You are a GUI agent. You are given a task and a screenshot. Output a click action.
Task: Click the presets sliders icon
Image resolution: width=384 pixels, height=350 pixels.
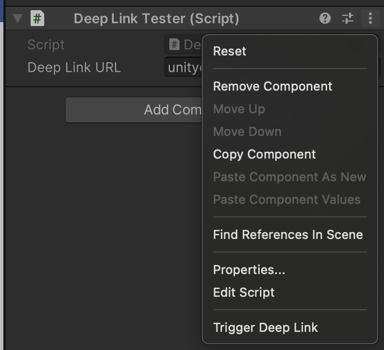tap(348, 19)
